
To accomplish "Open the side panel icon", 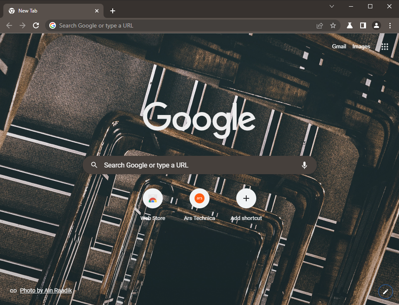I will 363,25.
